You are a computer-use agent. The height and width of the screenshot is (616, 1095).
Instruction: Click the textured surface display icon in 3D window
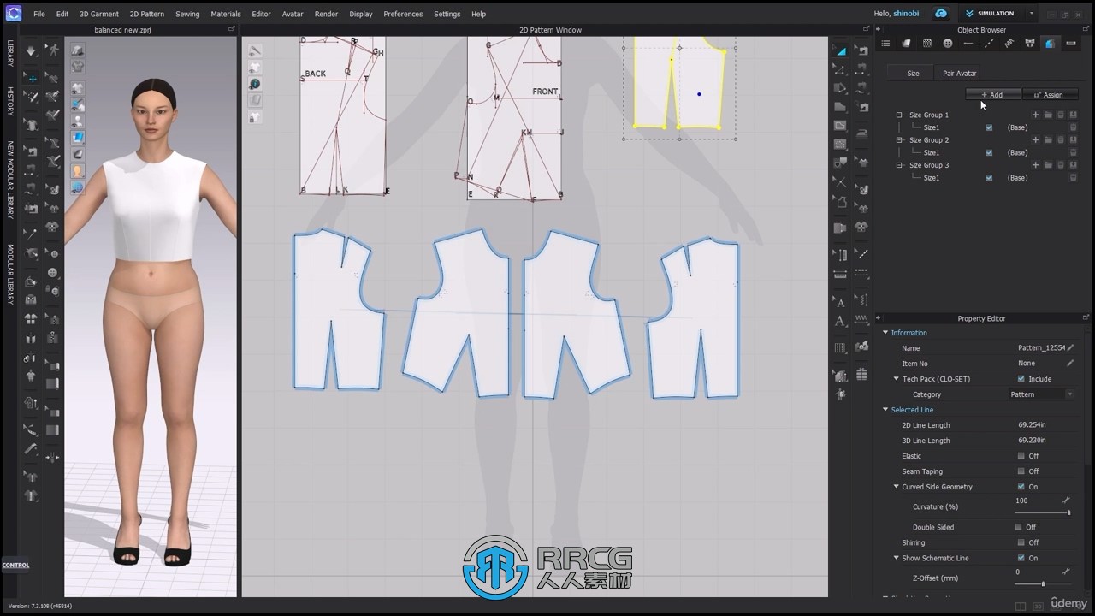77,137
